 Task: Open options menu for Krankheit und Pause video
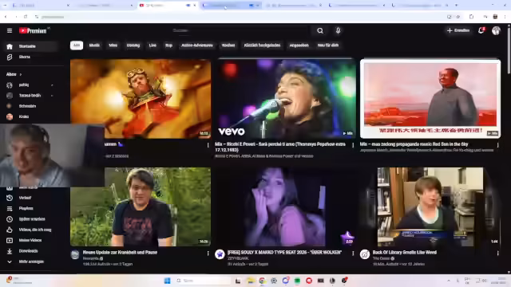tap(208, 254)
